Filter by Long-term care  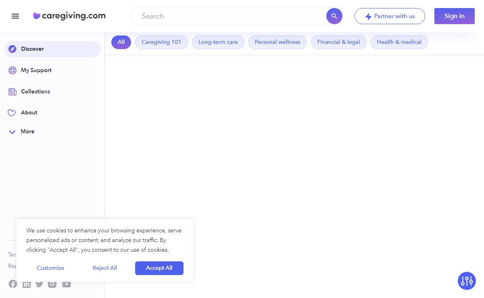pyautogui.click(x=218, y=42)
